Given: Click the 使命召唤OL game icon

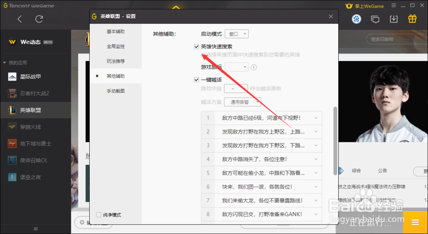Looking at the screenshot, I should click(12, 160).
